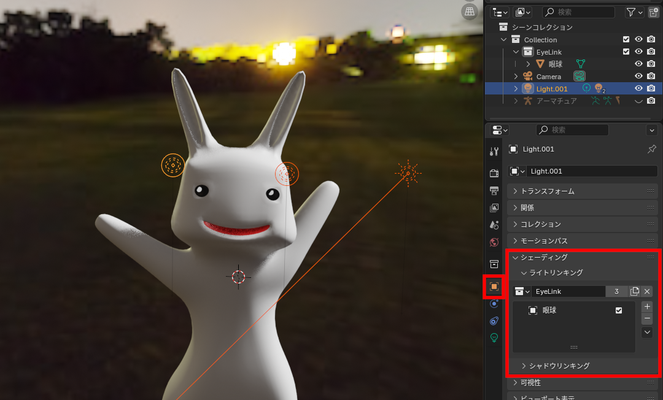
Task: Expand the Camera object in outliner
Action: 516,77
